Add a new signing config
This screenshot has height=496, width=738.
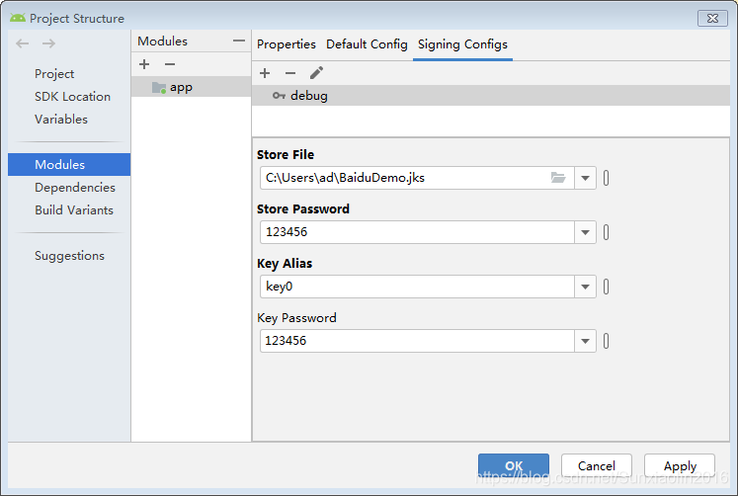(265, 73)
